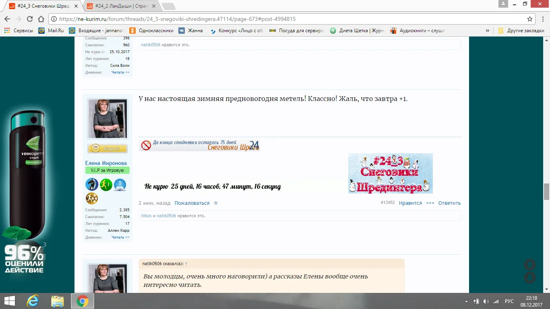Click the scroll-up round arrow button
This screenshot has height=309, width=550.
[530, 265]
